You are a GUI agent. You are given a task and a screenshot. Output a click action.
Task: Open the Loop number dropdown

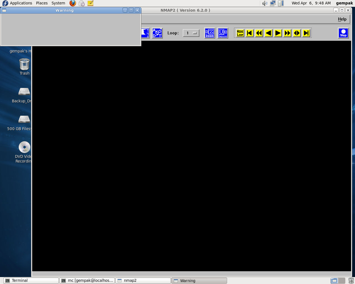191,33
